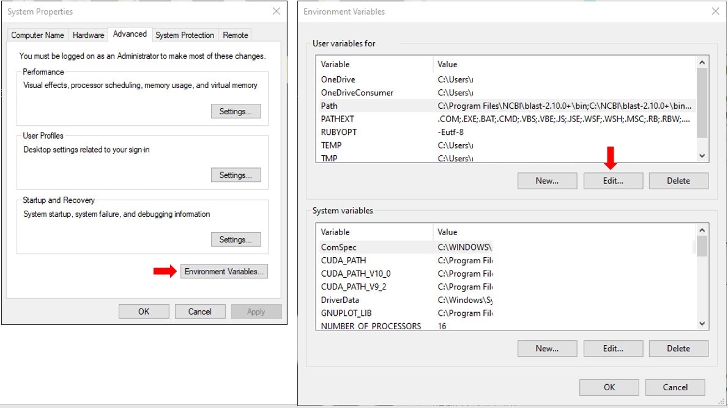Image resolution: width=728 pixels, height=408 pixels.
Task: Delete the selected user variable
Action: pyautogui.click(x=679, y=181)
